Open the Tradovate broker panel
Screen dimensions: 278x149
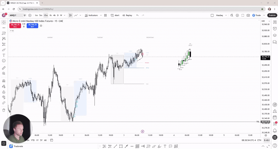[x=16, y=146]
